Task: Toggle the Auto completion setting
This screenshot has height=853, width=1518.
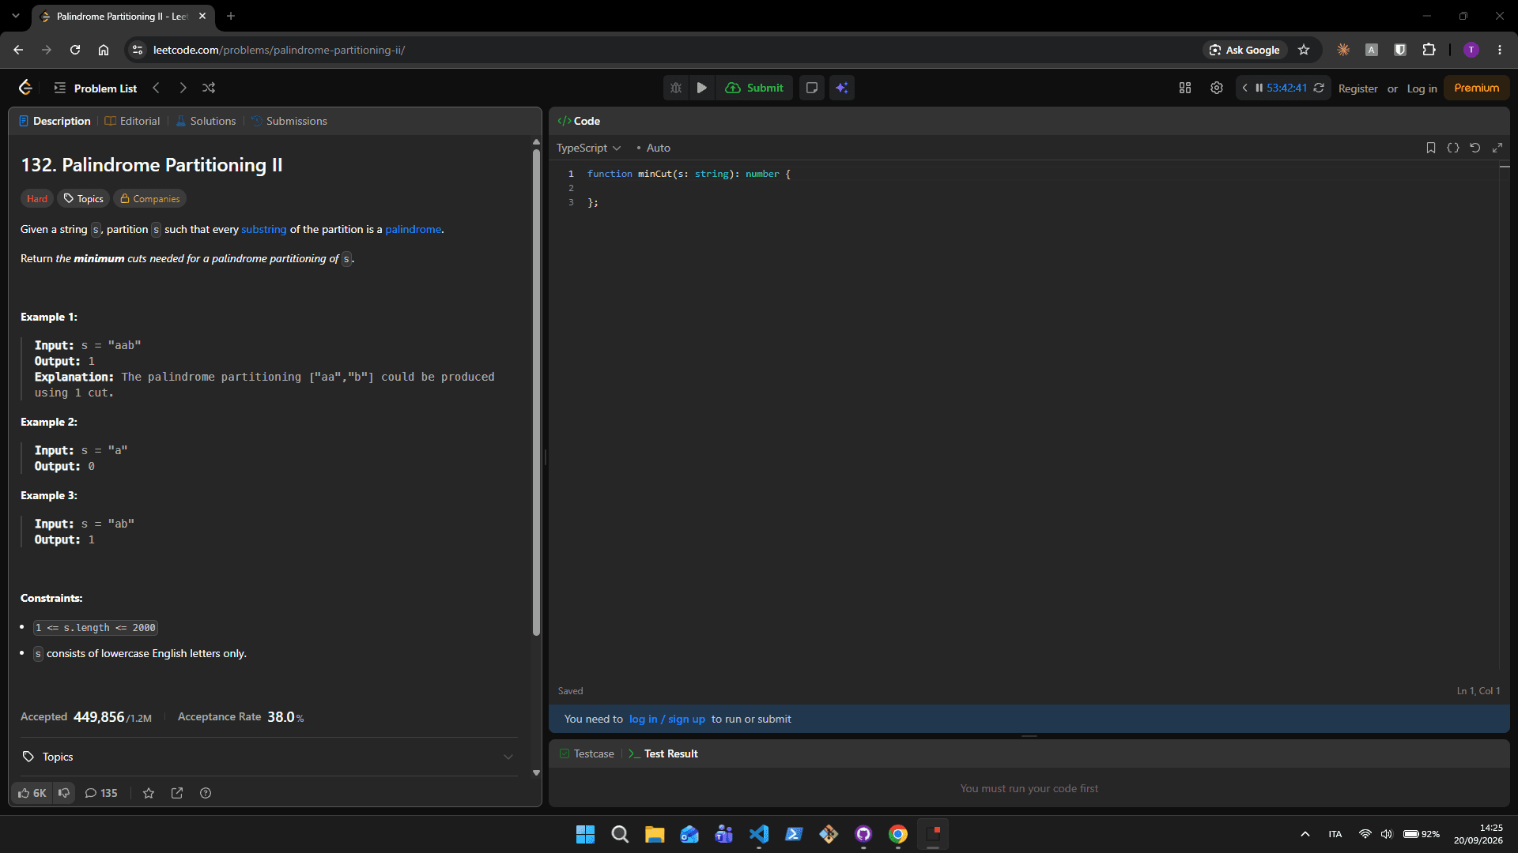Action: pyautogui.click(x=654, y=148)
